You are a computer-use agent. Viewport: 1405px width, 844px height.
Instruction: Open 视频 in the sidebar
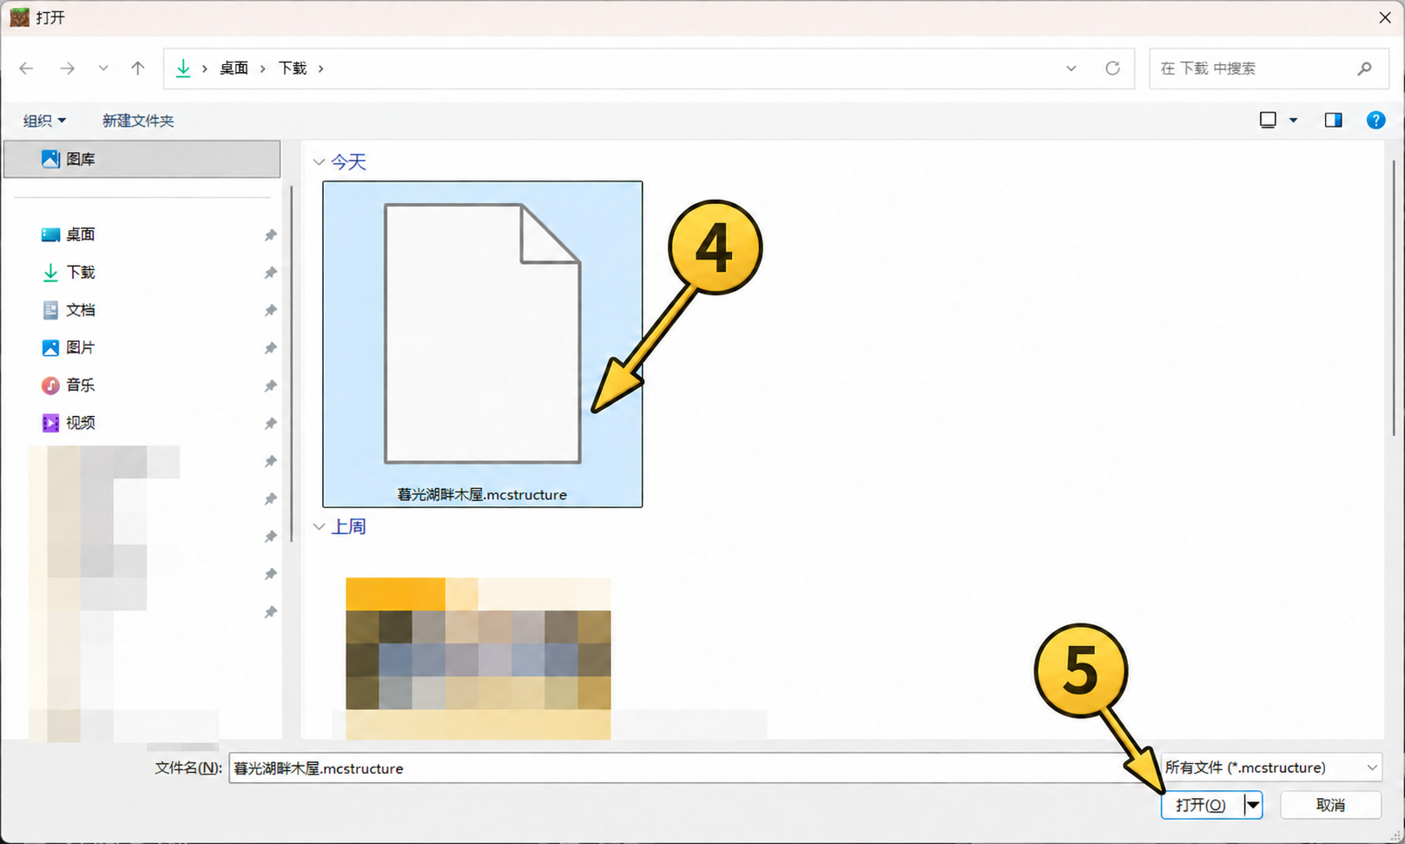pyautogui.click(x=81, y=423)
